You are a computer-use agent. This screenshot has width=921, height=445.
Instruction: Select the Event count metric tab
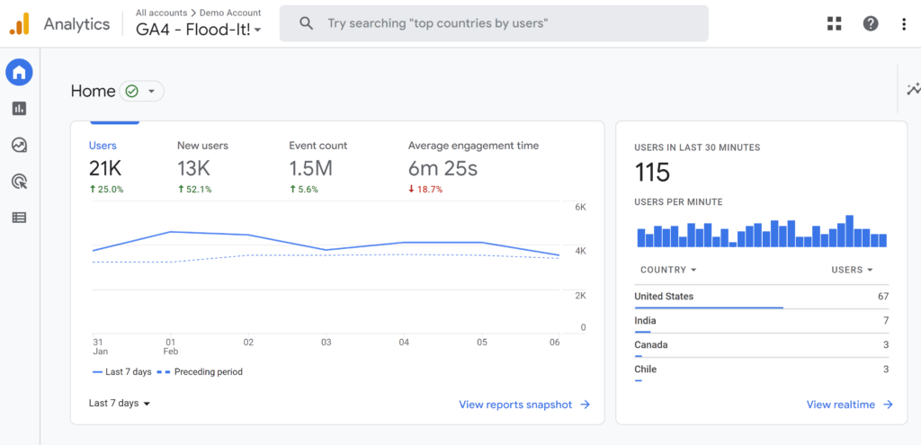point(318,167)
